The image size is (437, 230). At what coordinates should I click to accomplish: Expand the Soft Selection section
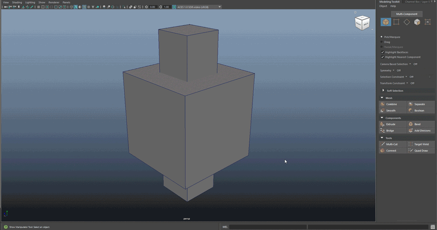[x=383, y=90]
